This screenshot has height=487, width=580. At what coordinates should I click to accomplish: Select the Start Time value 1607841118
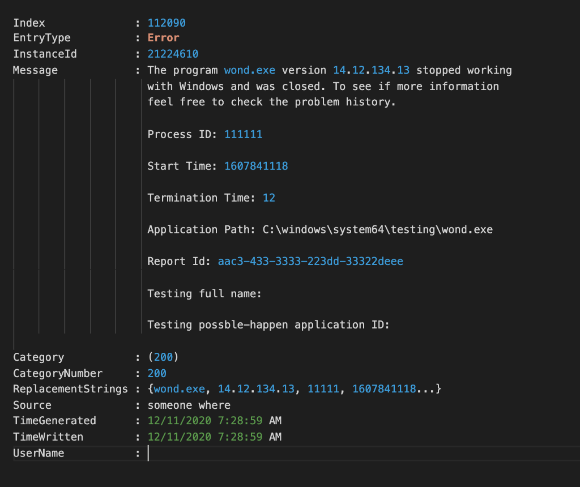[x=256, y=166]
